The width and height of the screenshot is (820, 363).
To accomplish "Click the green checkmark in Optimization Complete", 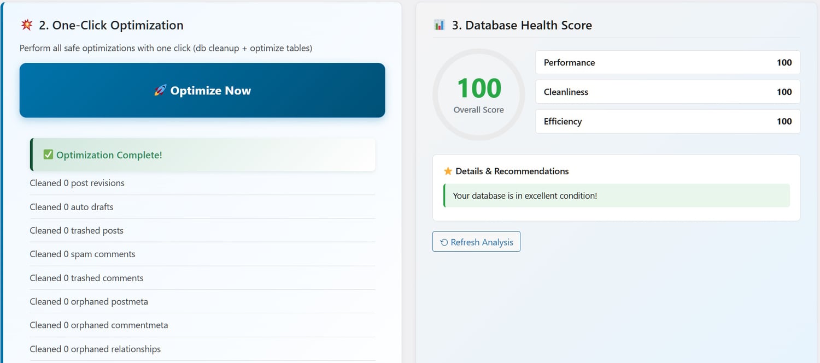I will point(48,155).
